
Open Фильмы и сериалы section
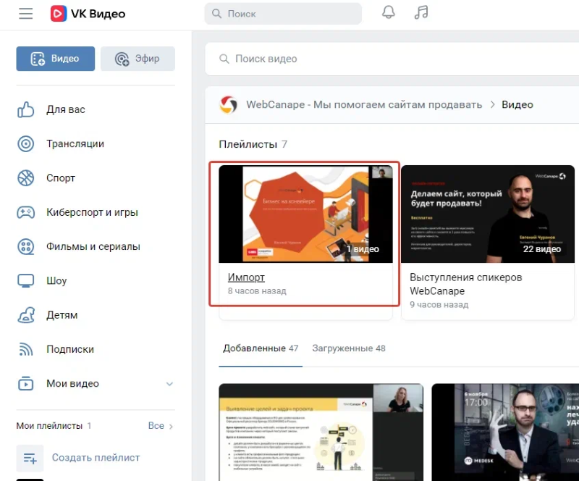[93, 246]
